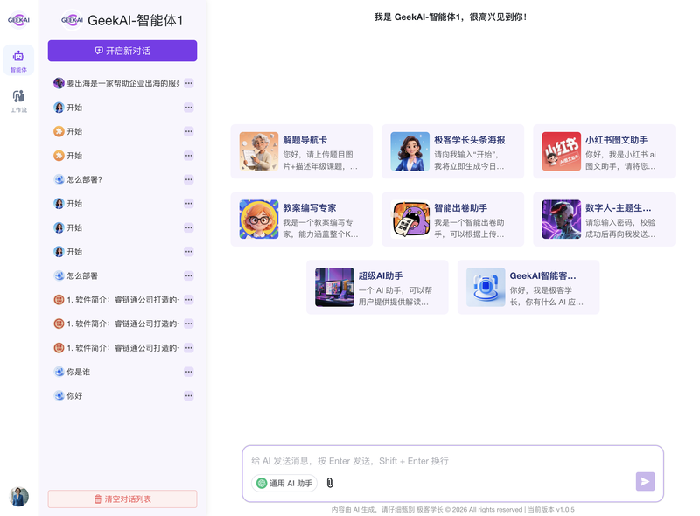Click the 超级AI助手 workstation thumbnail
The height and width of the screenshot is (516, 700).
(334, 287)
